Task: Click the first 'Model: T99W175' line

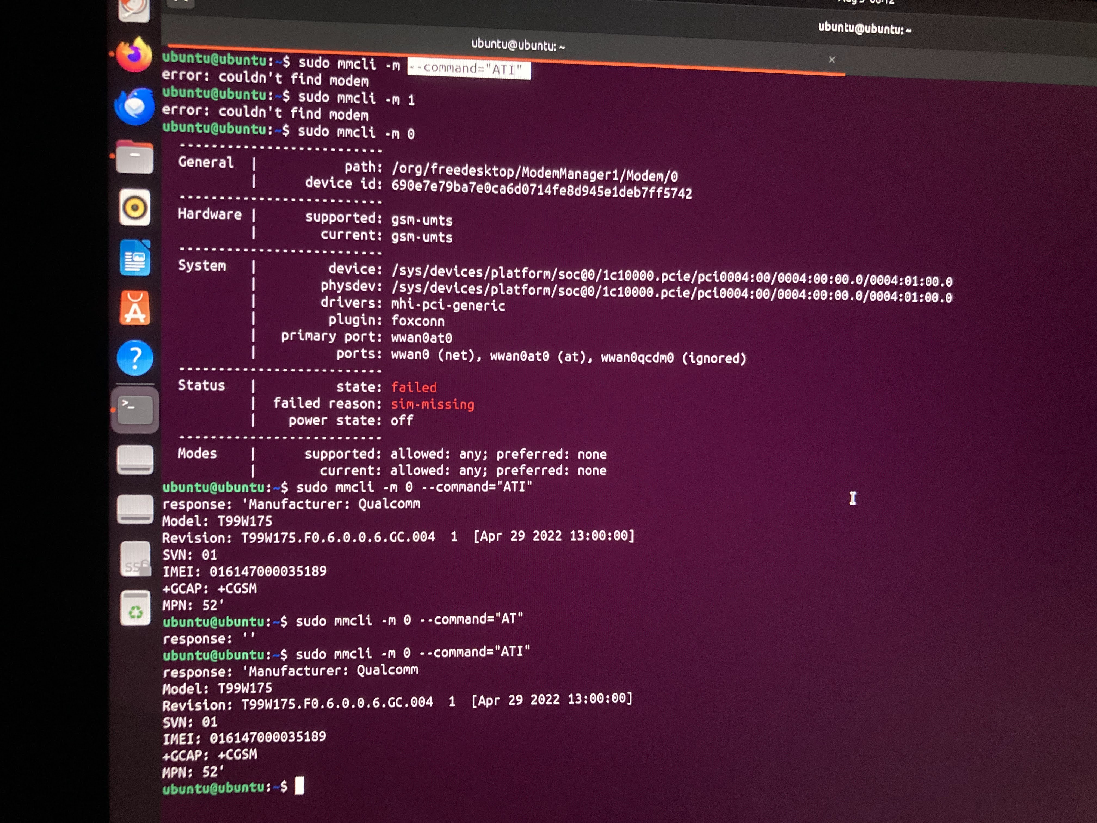Action: 217,521
